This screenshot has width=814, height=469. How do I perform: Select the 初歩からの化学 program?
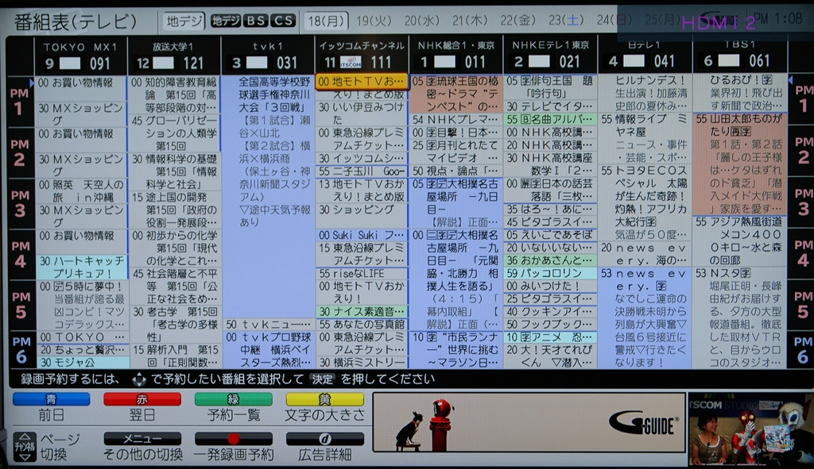[174, 248]
